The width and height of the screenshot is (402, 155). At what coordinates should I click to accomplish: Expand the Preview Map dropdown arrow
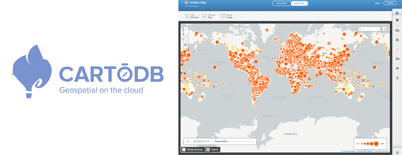coord(218,15)
